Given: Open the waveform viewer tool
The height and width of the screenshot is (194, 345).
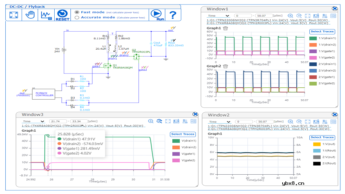Looking at the screenshot, I should [x=47, y=15].
